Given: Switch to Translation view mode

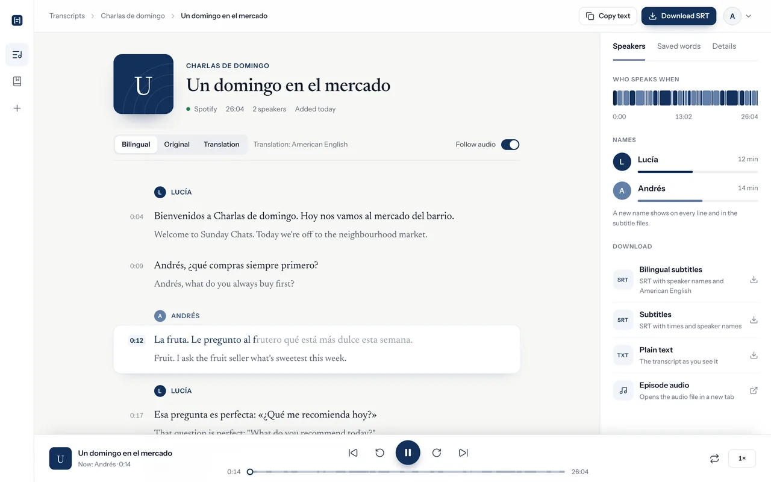Looking at the screenshot, I should (x=222, y=145).
